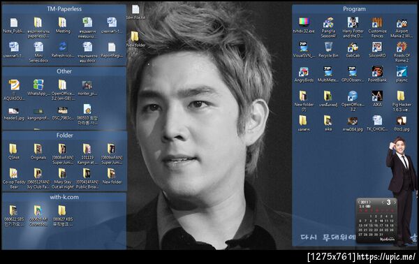The width and height of the screenshot is (419, 264).
Task: Open New folder (8) on the desktop
Action: [135, 41]
